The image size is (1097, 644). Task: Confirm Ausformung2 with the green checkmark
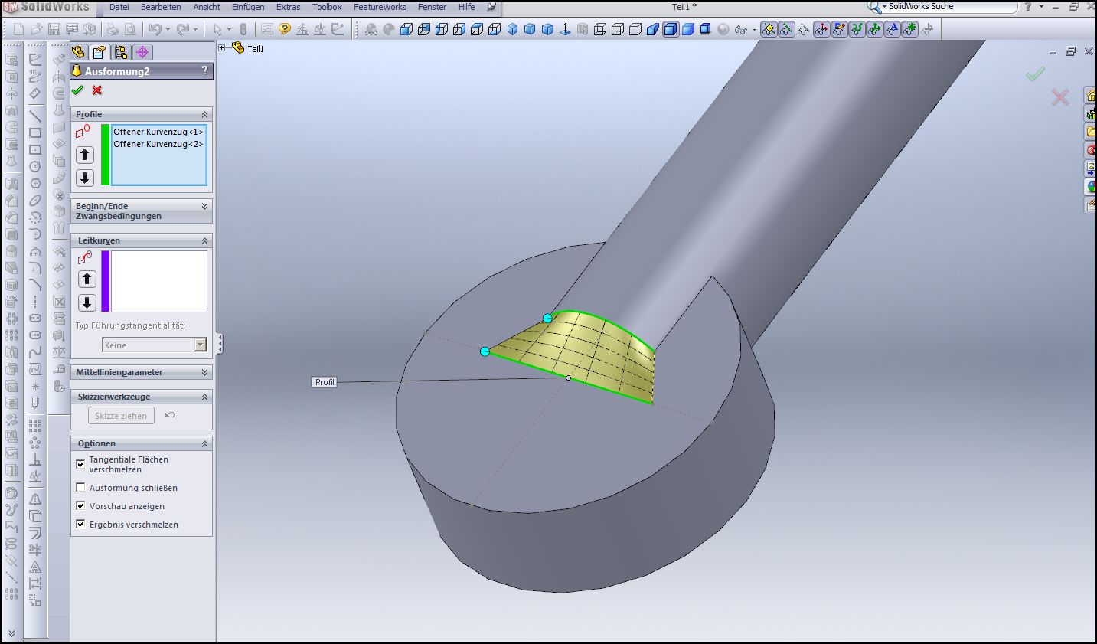coord(77,90)
